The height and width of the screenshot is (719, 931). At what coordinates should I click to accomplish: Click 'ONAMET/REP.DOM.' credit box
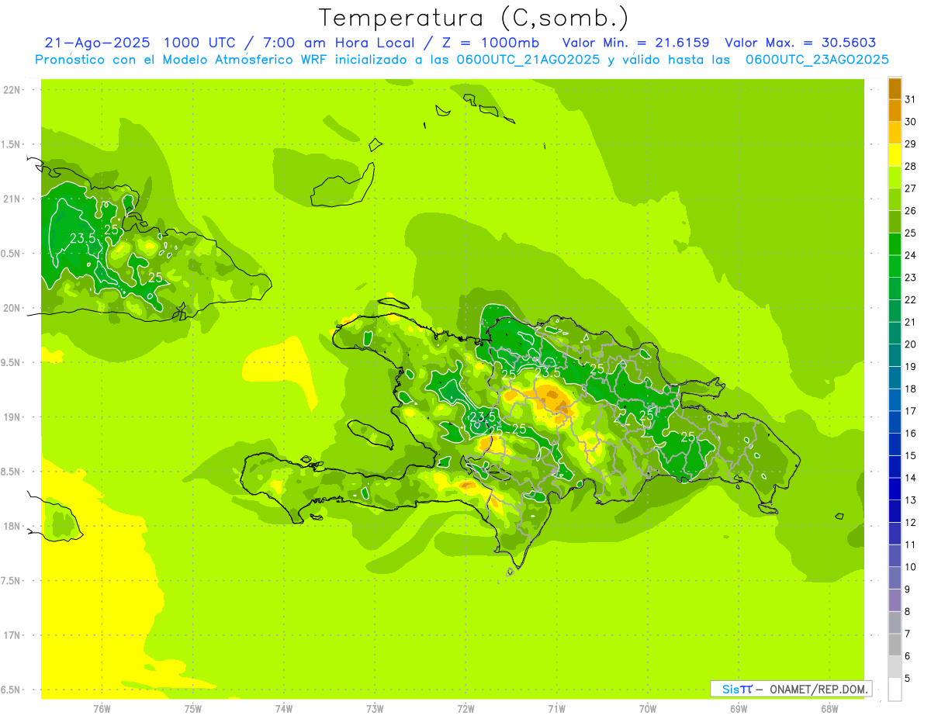(x=791, y=689)
